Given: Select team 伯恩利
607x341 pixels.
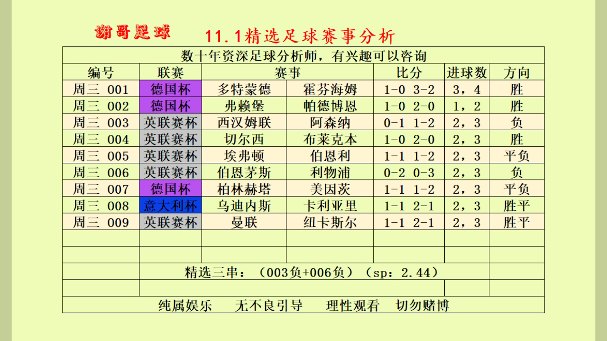Looking at the screenshot, I should tap(330, 155).
